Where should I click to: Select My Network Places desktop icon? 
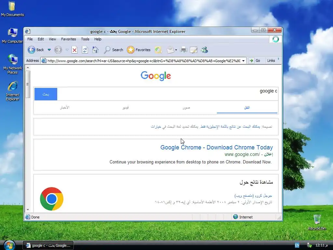(x=13, y=64)
